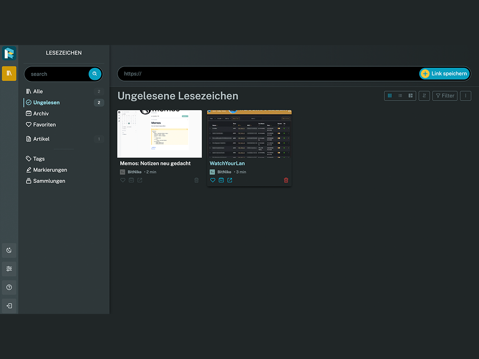Open the three-dot more options menu
Viewport: 479px width, 359px height.
pyautogui.click(x=466, y=96)
